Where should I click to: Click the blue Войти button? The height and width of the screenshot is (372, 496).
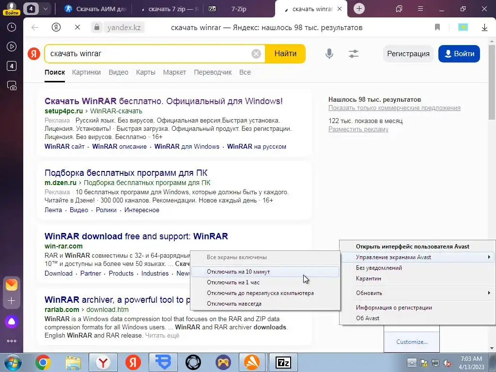click(x=459, y=54)
